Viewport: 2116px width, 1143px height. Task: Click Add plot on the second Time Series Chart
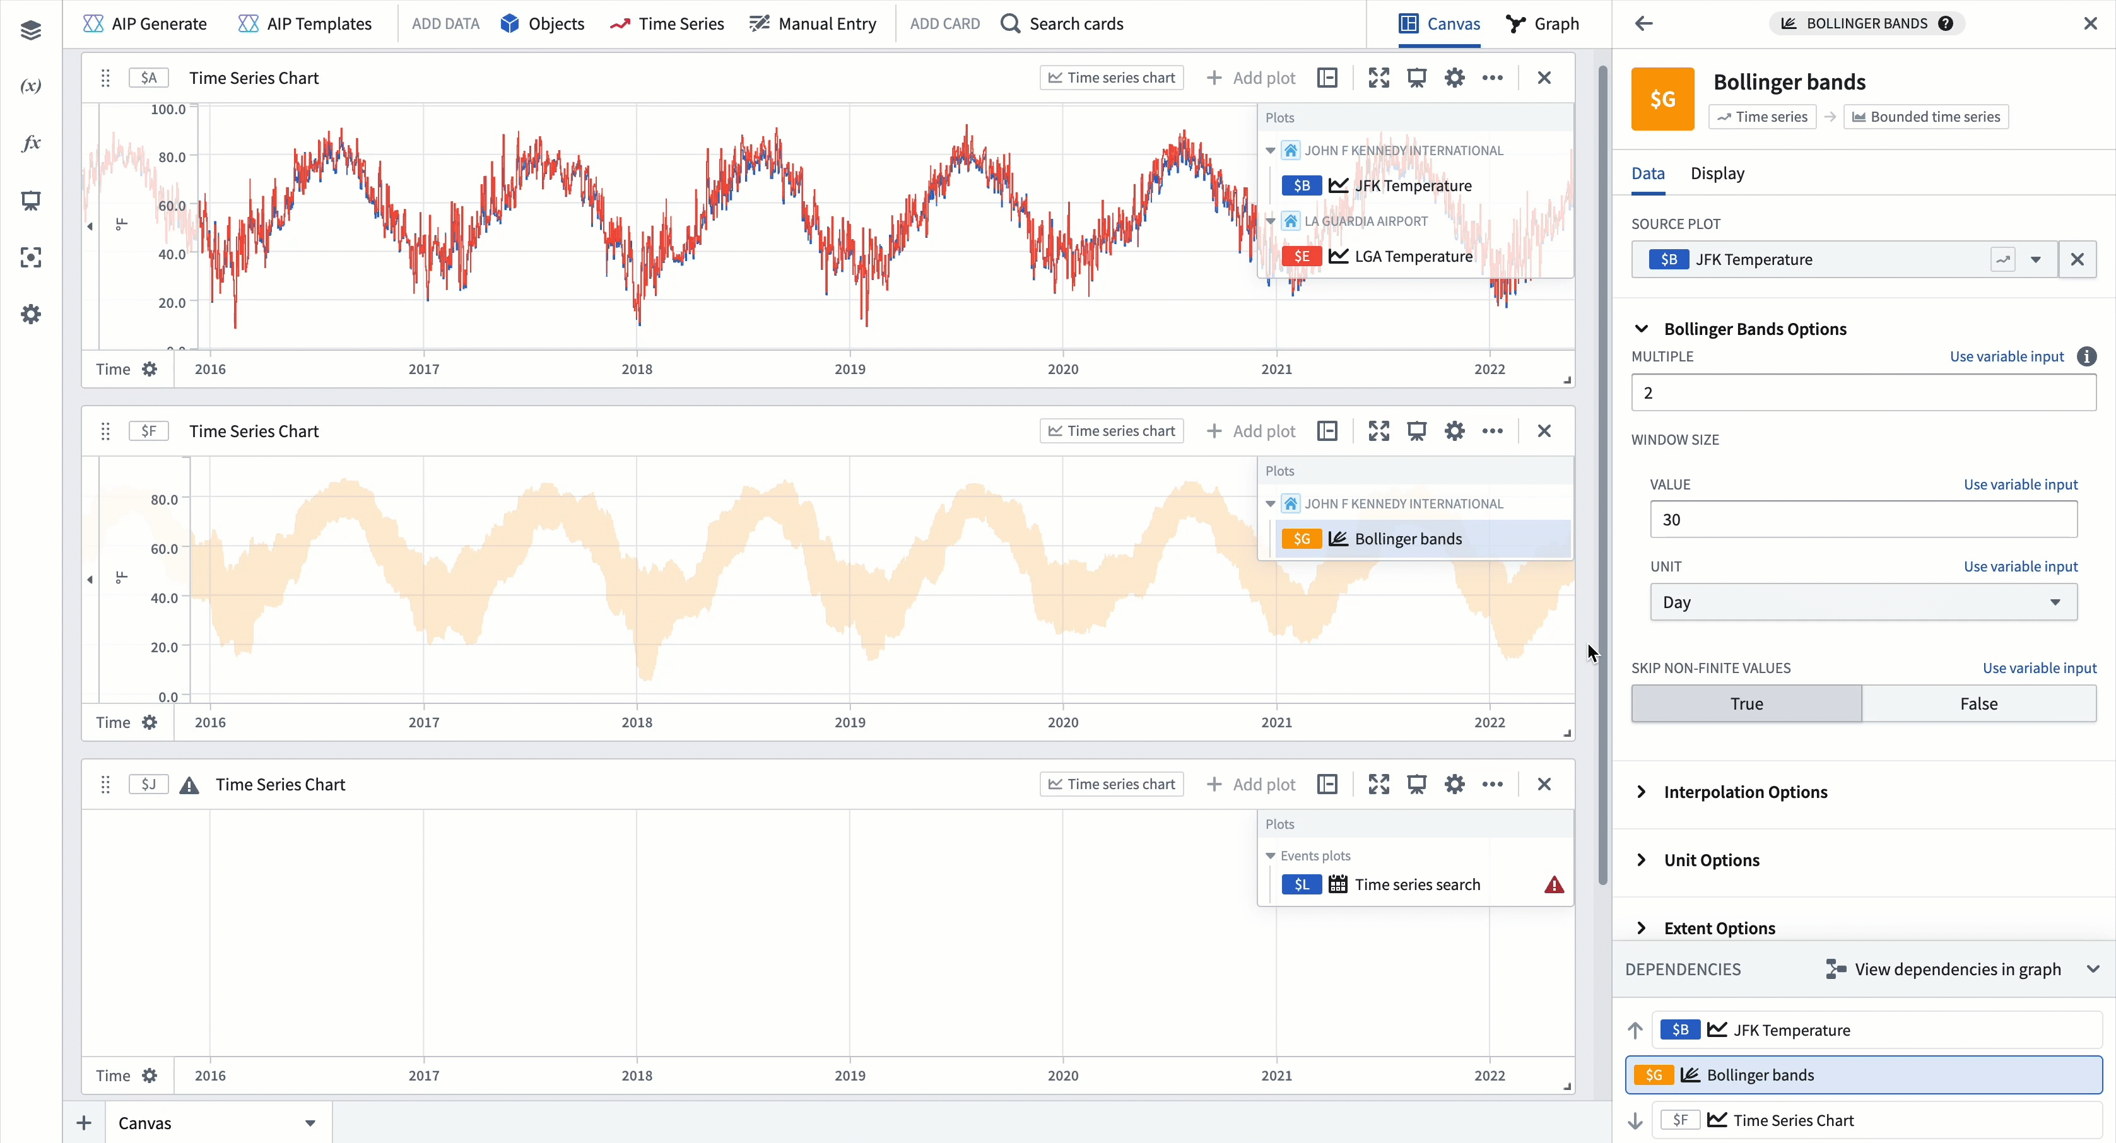1250,430
